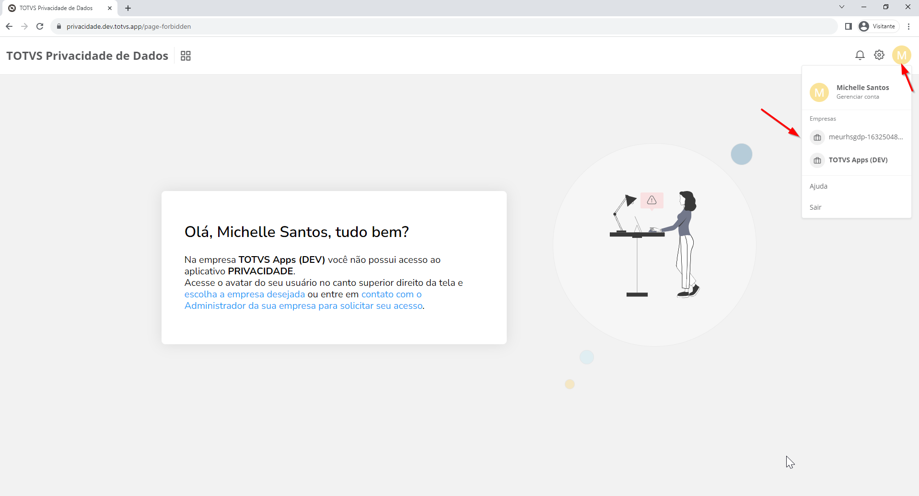
Task: Expand the tab search chevron
Action: [841, 7]
